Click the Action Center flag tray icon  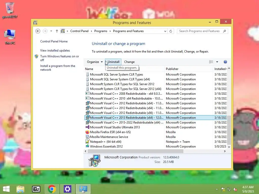(223, 189)
